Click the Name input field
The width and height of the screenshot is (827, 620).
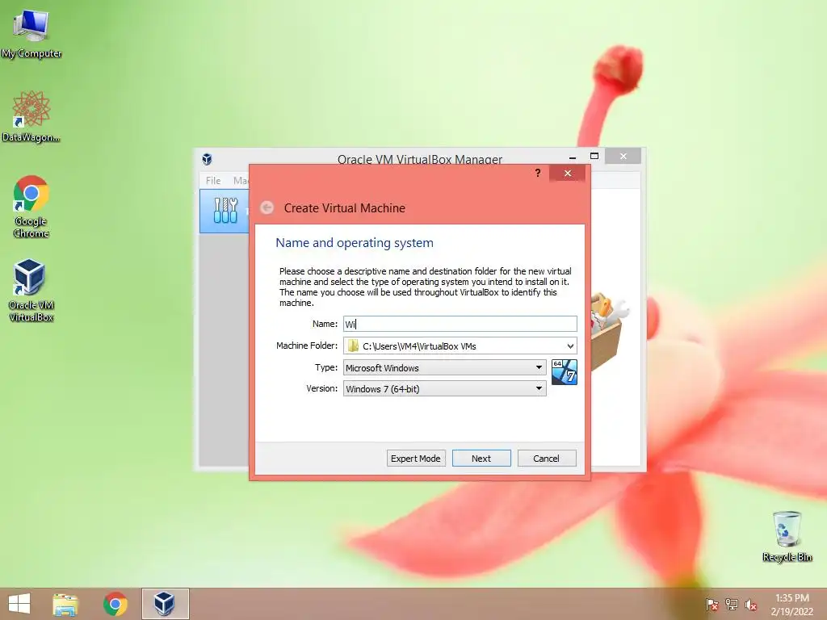460,324
